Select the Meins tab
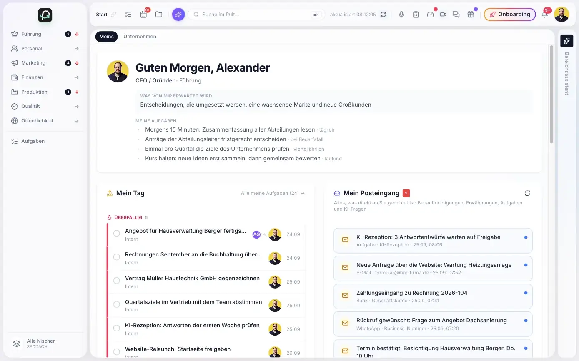 (106, 37)
